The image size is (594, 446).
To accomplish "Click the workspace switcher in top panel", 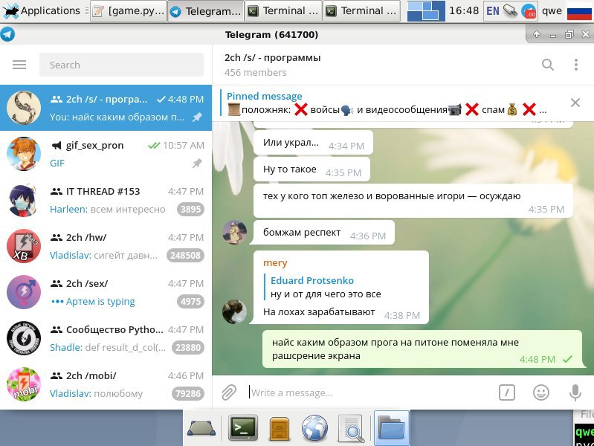I will (426, 11).
